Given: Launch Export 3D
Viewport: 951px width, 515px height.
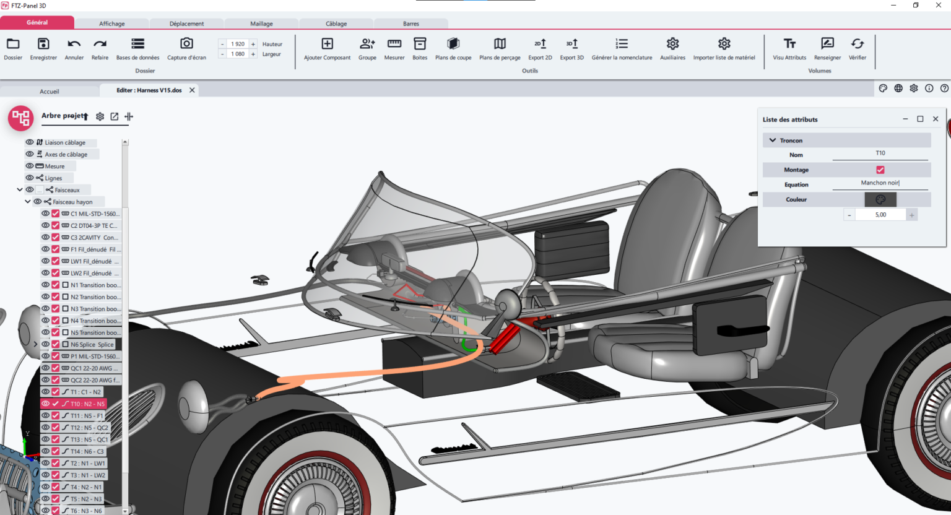Looking at the screenshot, I should 571,49.
